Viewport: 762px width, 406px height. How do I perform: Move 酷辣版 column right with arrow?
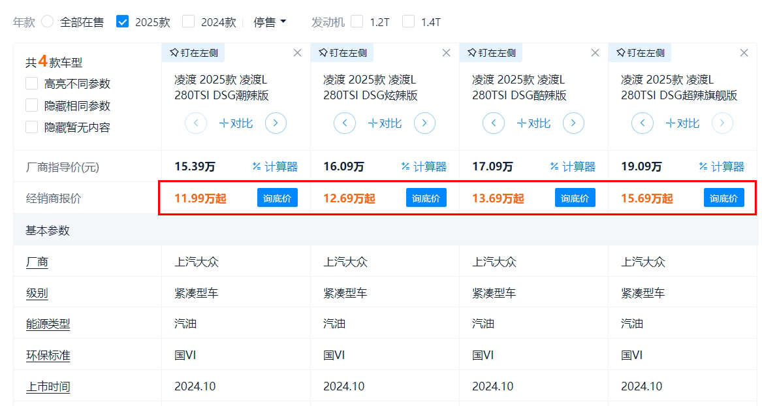coord(573,123)
